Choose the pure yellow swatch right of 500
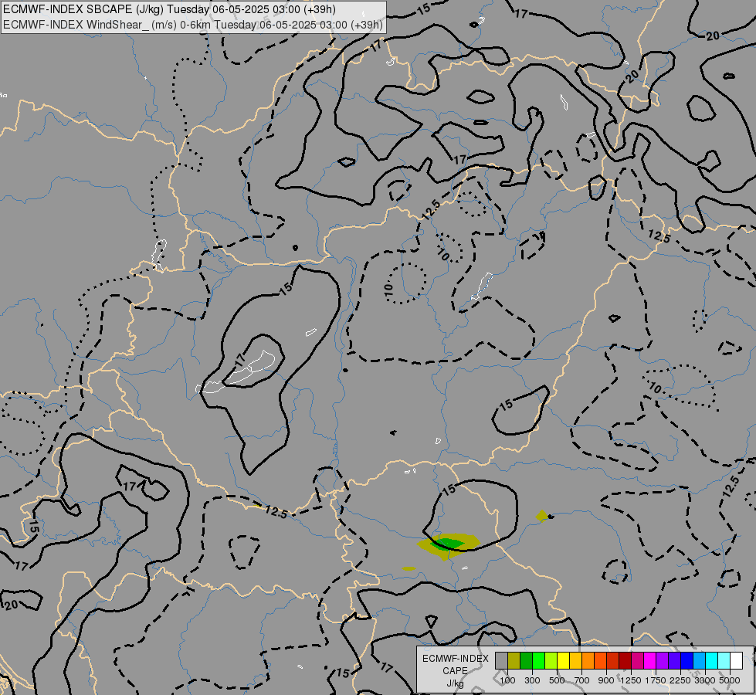 tap(563, 660)
